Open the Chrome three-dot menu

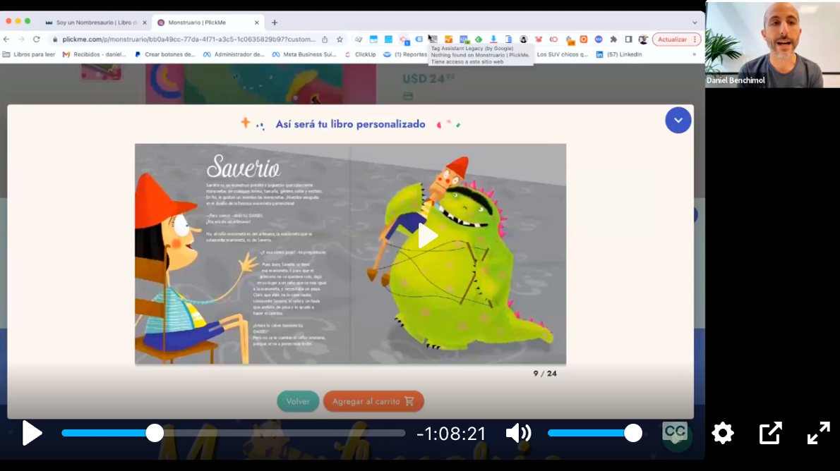[695, 39]
